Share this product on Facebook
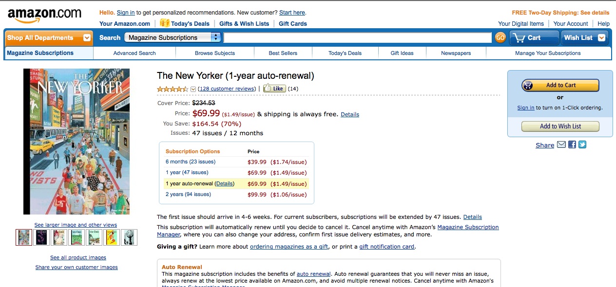Image resolution: width=616 pixels, height=287 pixels. (x=572, y=144)
